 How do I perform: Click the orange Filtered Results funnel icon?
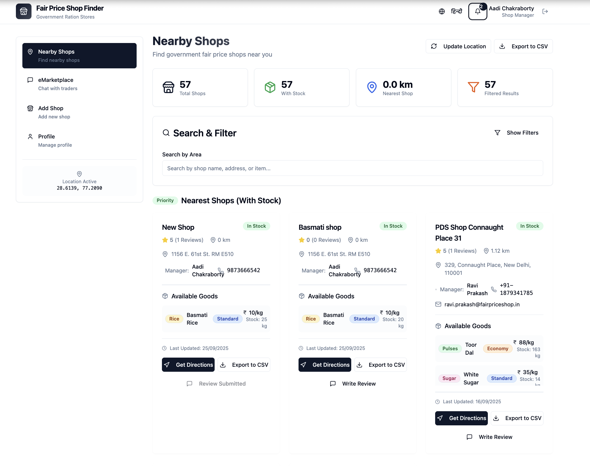[473, 87]
